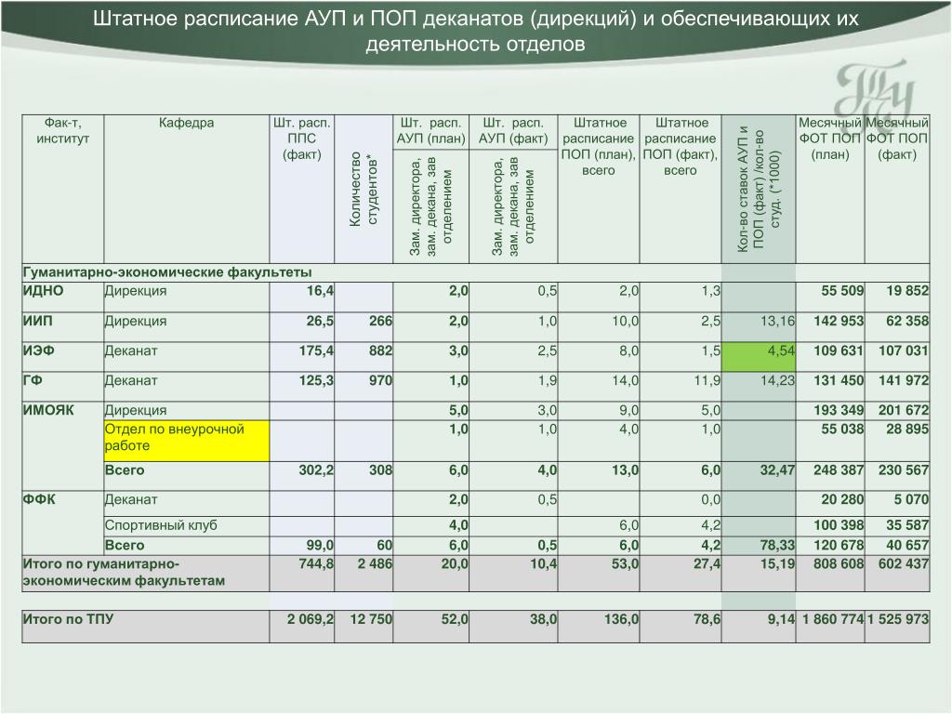Viewport: 952px width, 714px height.
Task: Click the value "78,33" in ФФК total
Action: pos(777,545)
